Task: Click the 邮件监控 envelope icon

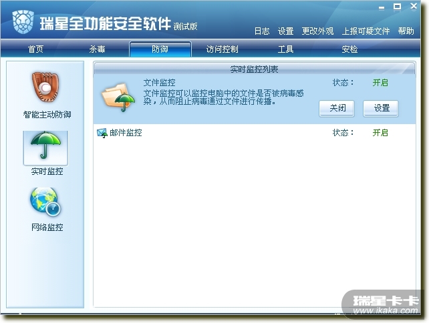Action: point(102,133)
